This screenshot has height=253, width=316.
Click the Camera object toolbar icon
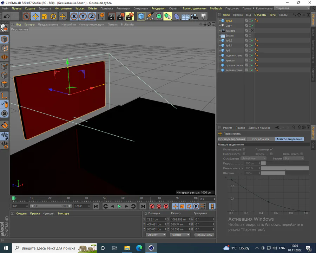tap(195, 16)
